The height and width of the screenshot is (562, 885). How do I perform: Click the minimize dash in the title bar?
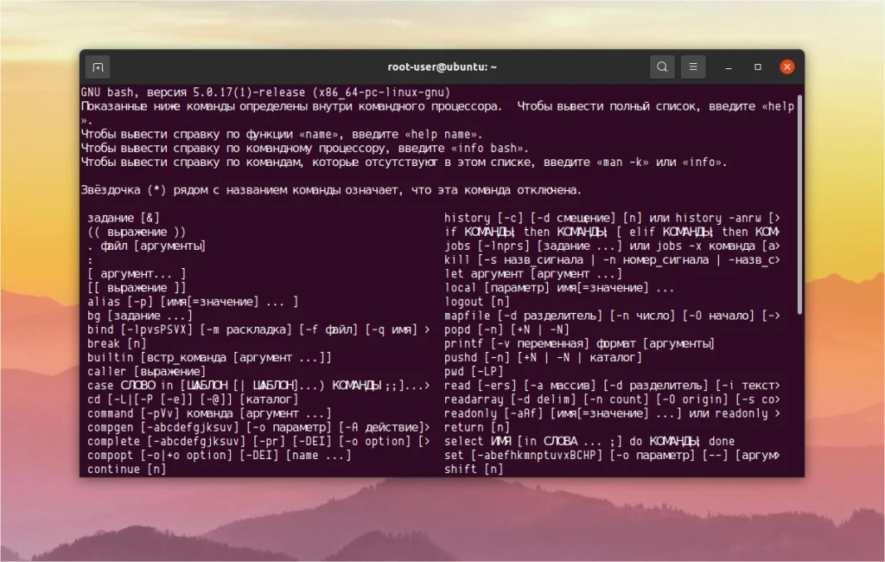727,66
